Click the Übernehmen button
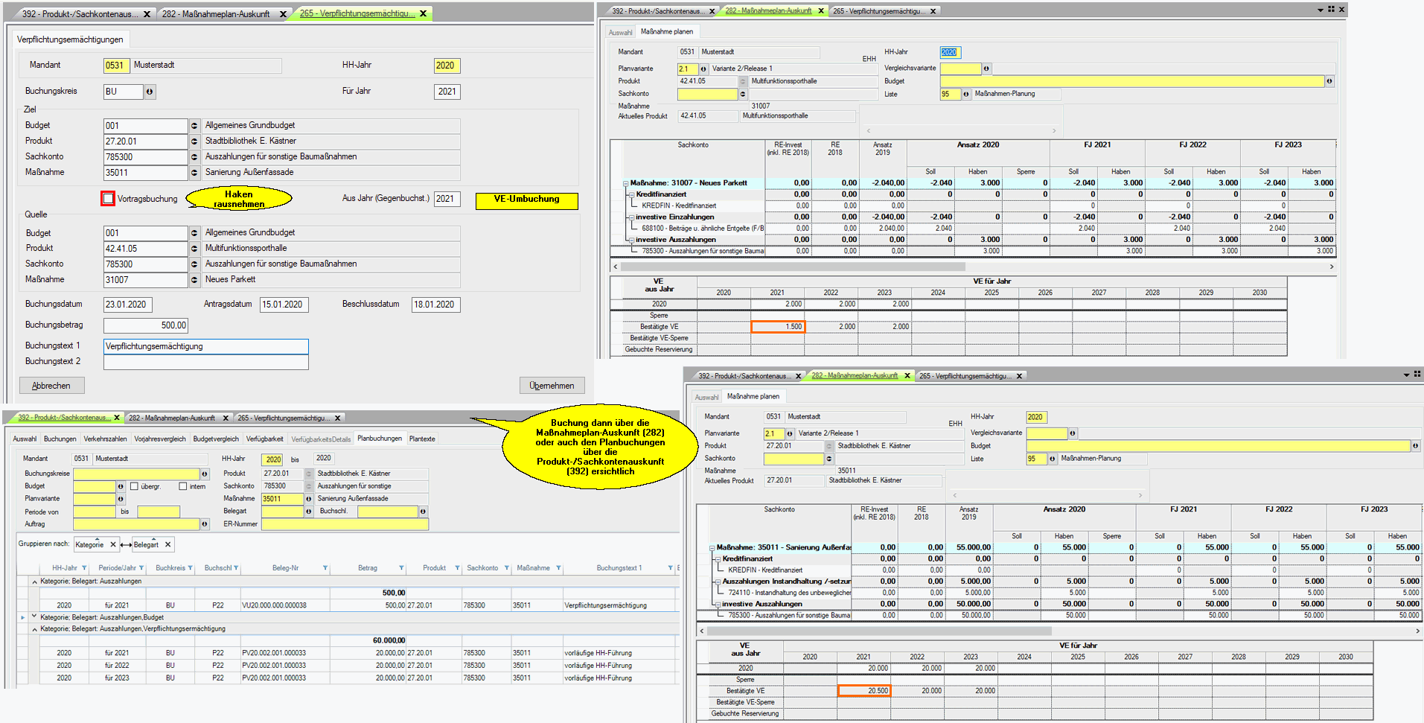 pyautogui.click(x=552, y=386)
